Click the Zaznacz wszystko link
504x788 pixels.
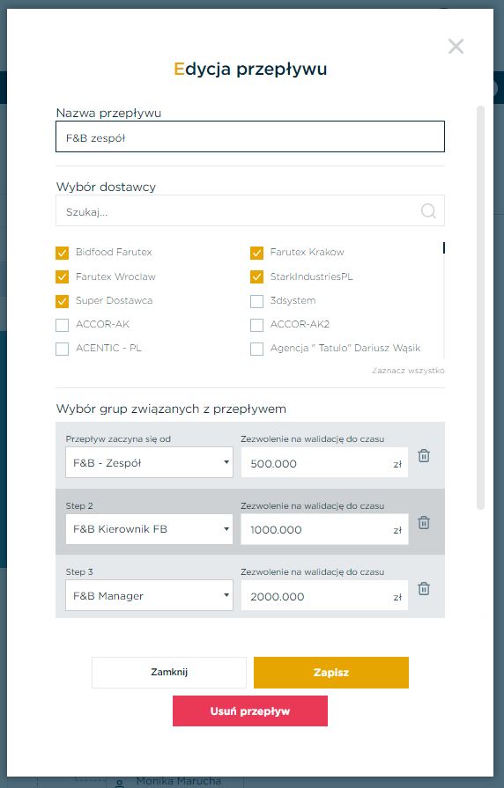(x=408, y=371)
